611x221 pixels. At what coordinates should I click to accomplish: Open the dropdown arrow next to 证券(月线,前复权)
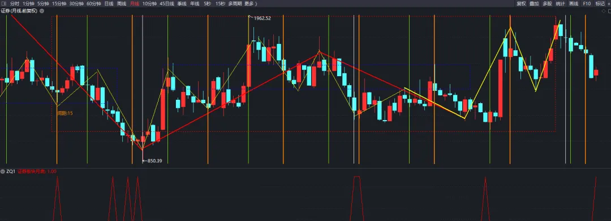click(x=42, y=11)
